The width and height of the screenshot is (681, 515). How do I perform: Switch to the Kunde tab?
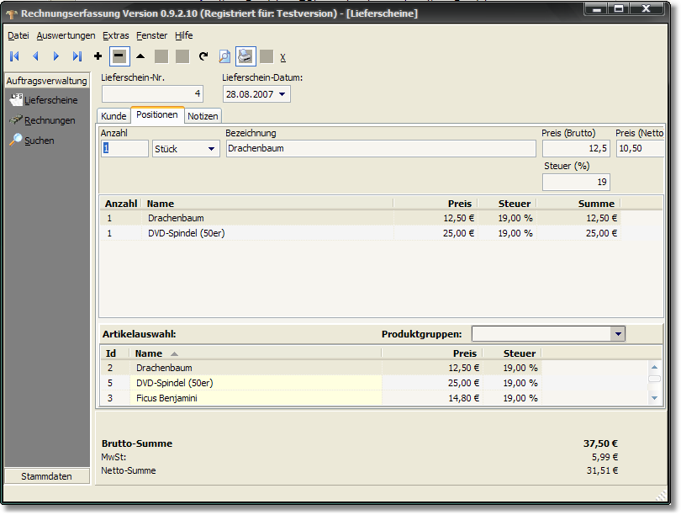pos(113,116)
